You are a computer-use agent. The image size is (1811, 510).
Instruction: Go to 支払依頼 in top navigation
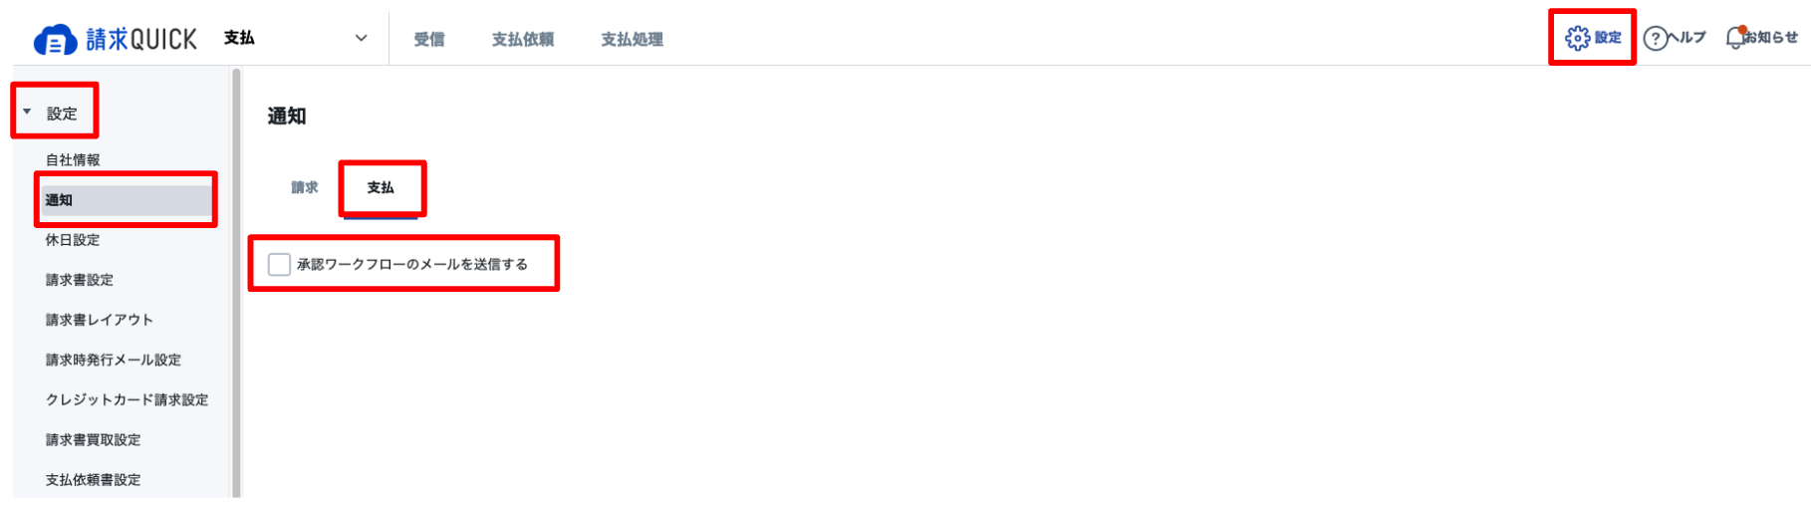coord(523,39)
